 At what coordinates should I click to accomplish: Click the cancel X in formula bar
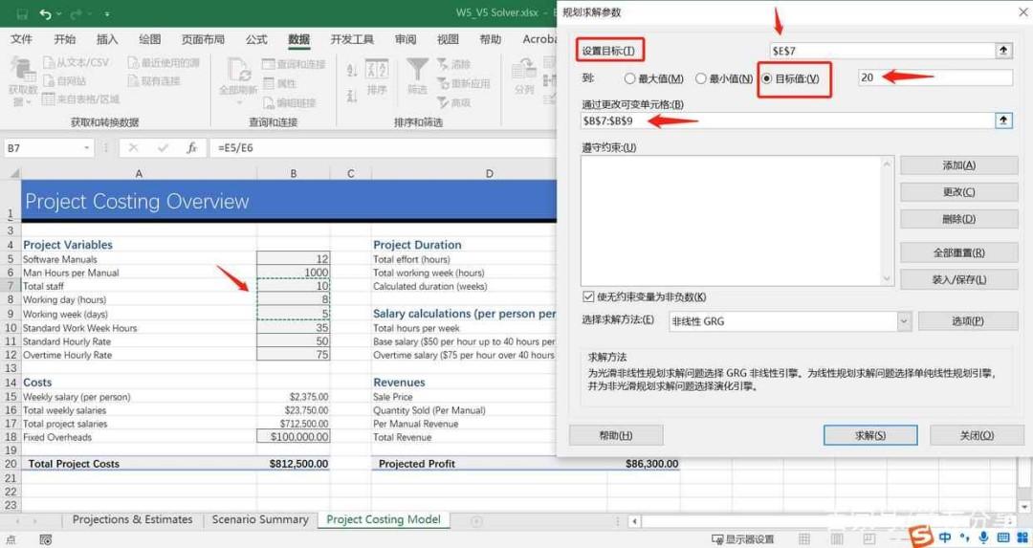(134, 148)
